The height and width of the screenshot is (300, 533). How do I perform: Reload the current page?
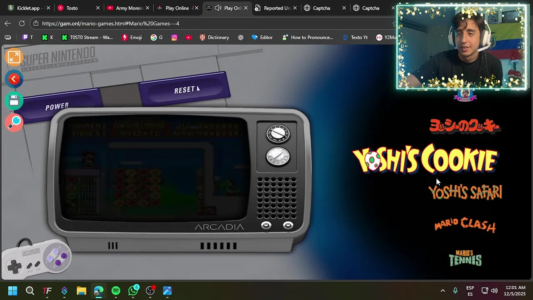click(x=22, y=23)
